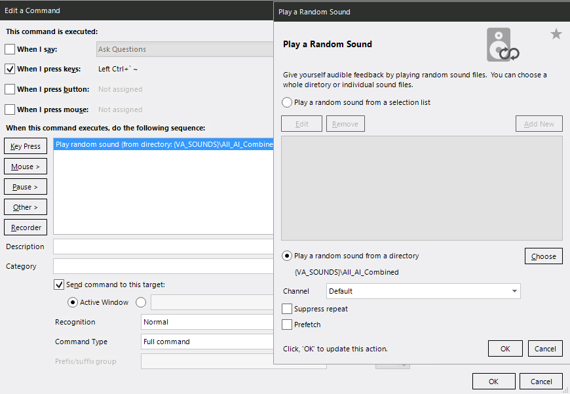Click the Description input field

(164, 246)
